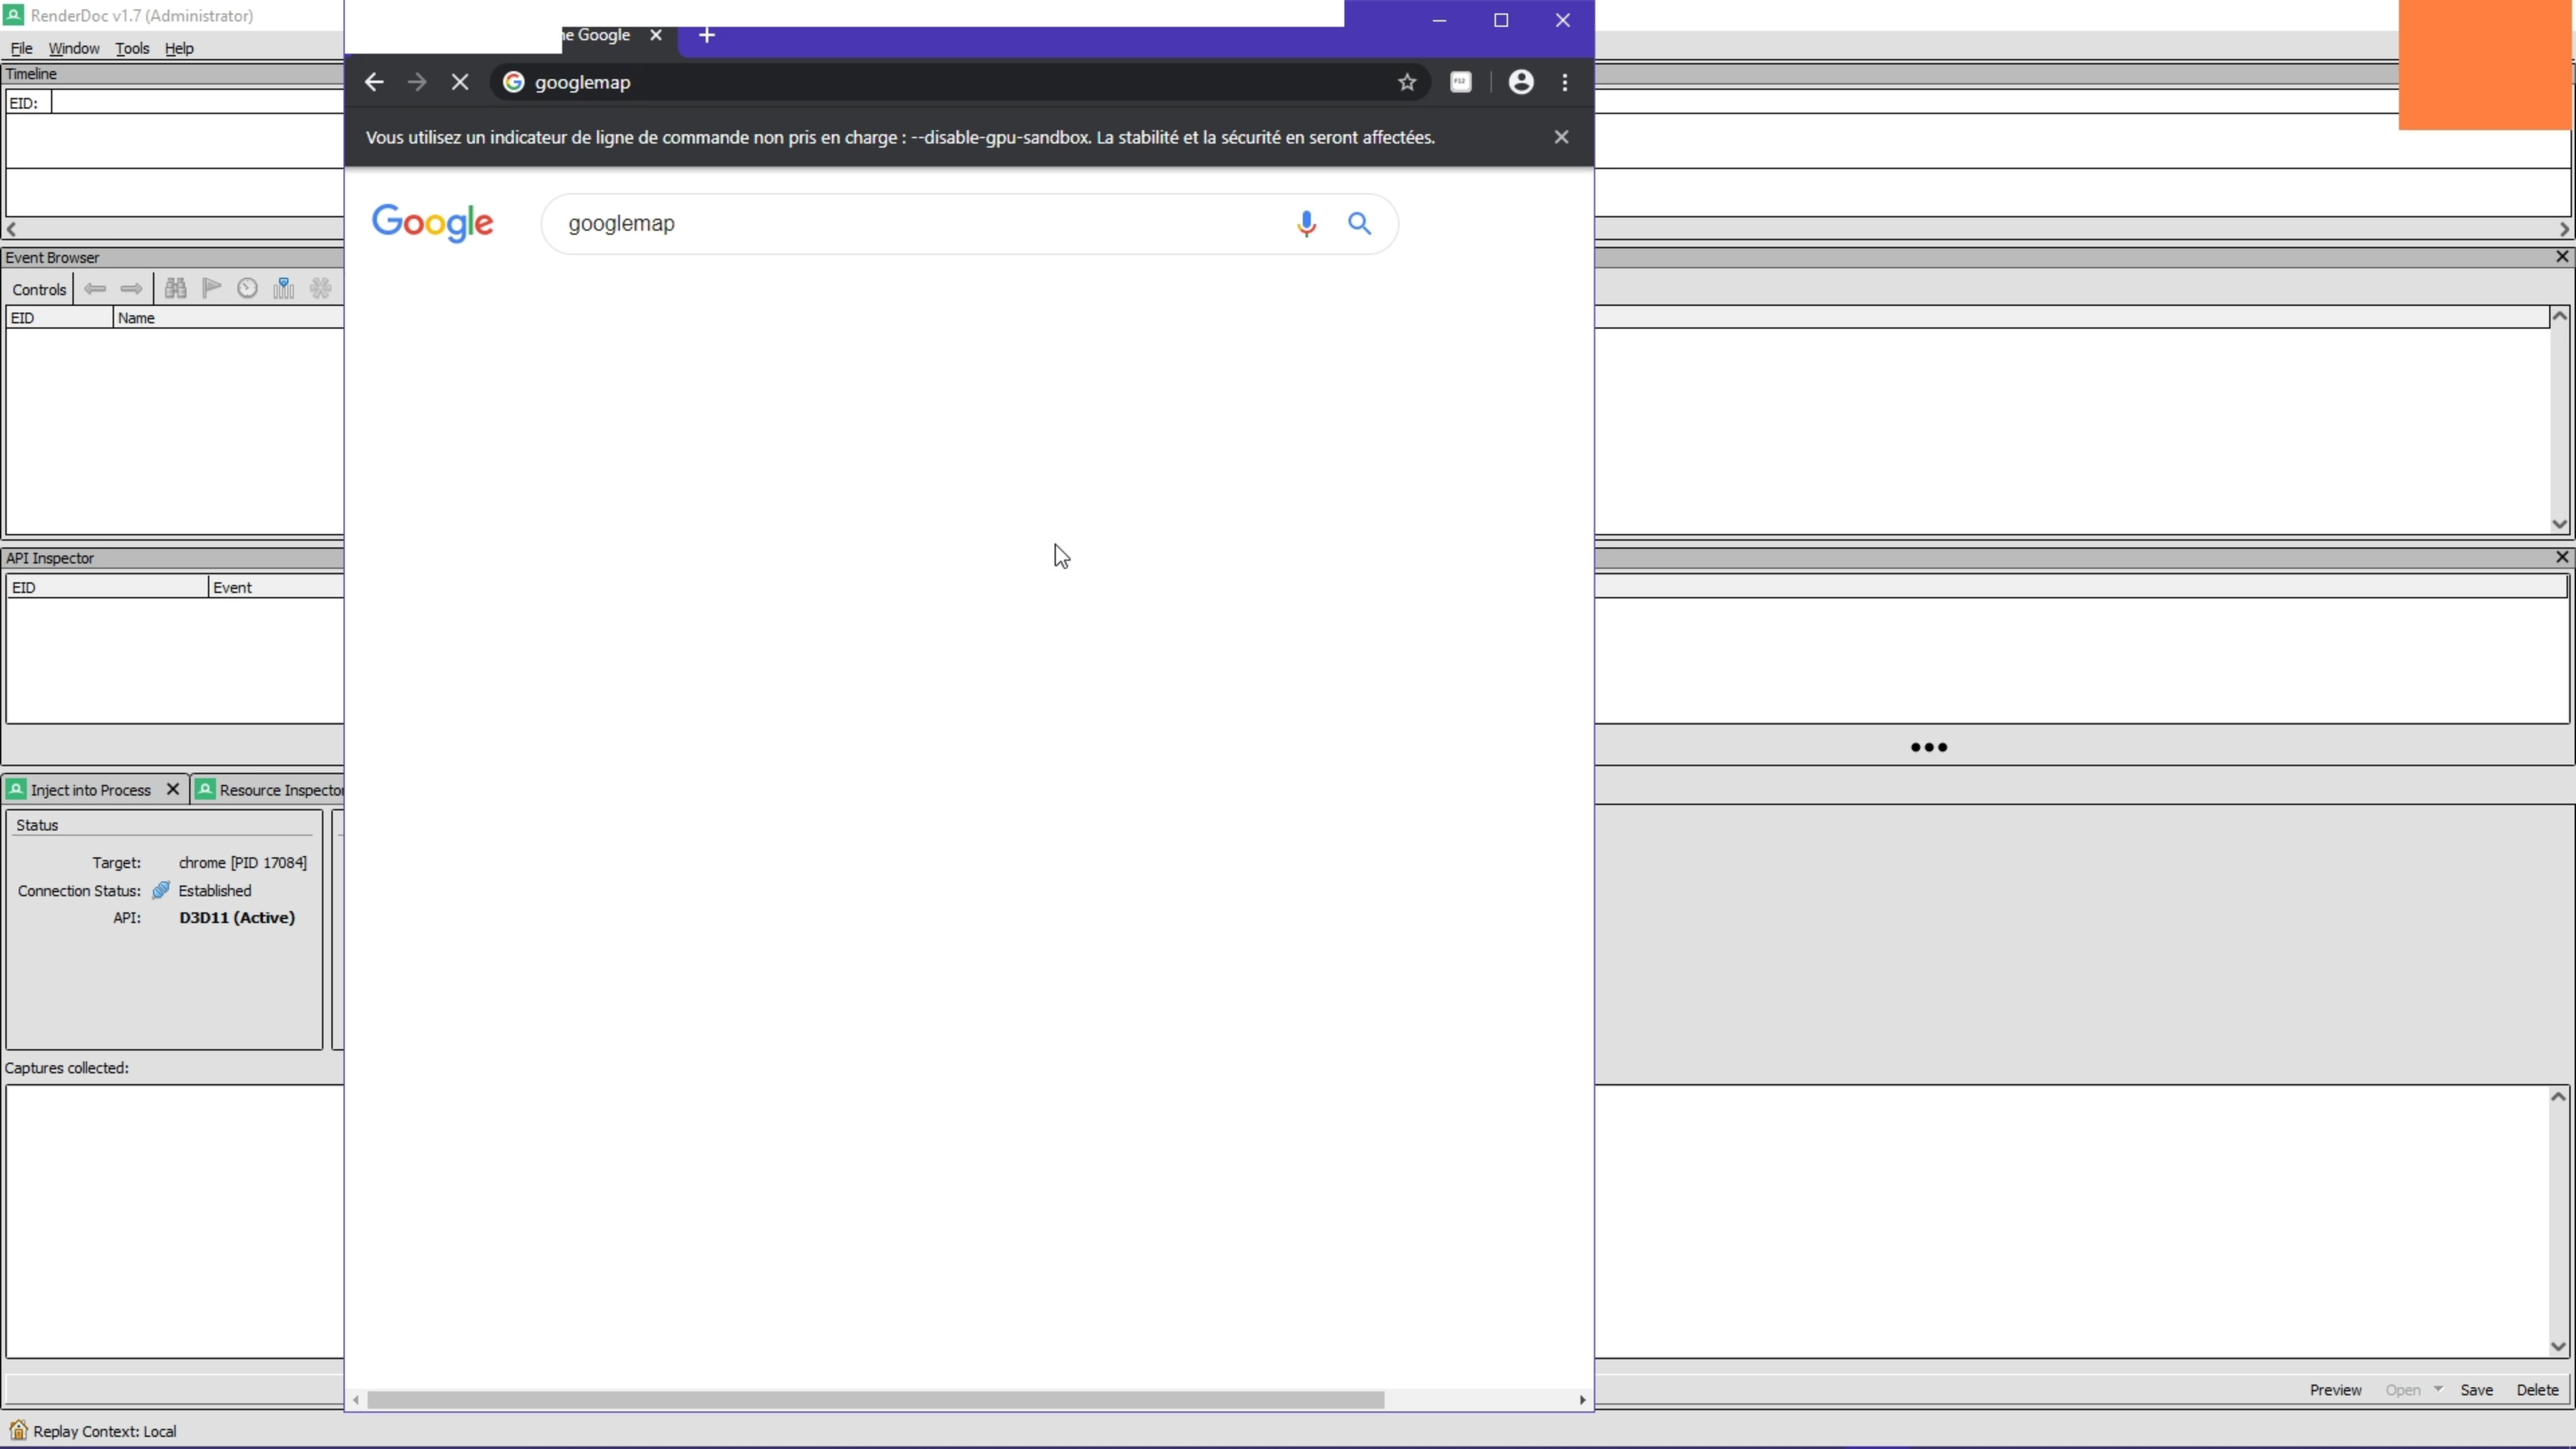Click the Delete capture button
Viewport: 2576px width, 1449px height.
tap(2537, 1390)
